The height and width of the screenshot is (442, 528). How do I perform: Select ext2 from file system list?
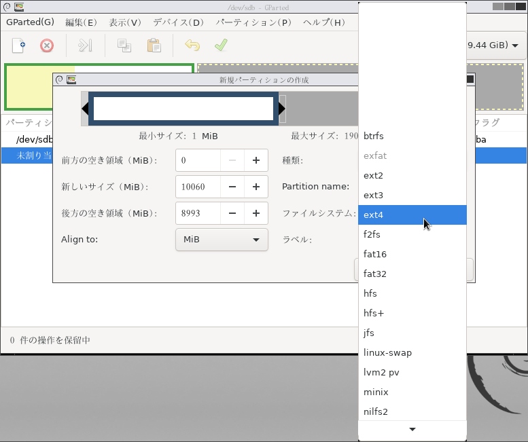click(x=412, y=175)
